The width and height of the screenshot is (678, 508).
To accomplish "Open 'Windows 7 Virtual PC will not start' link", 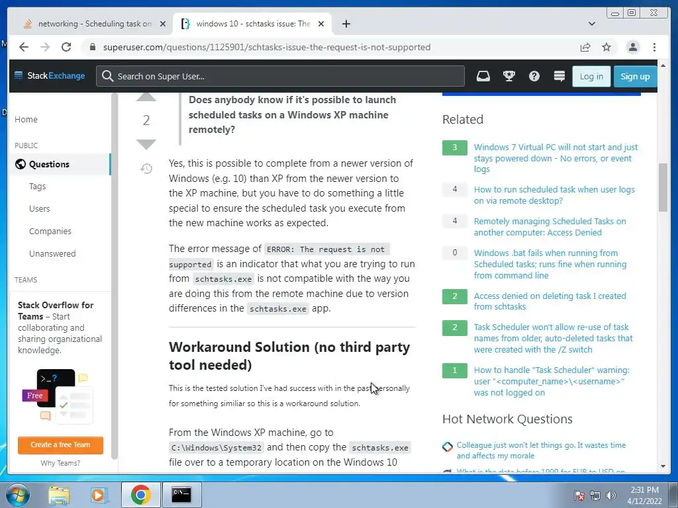I will 556,158.
